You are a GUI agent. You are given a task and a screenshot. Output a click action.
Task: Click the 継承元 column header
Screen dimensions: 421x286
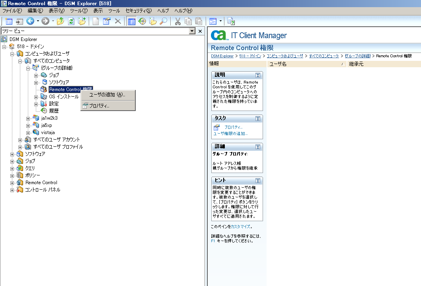tap(384, 64)
